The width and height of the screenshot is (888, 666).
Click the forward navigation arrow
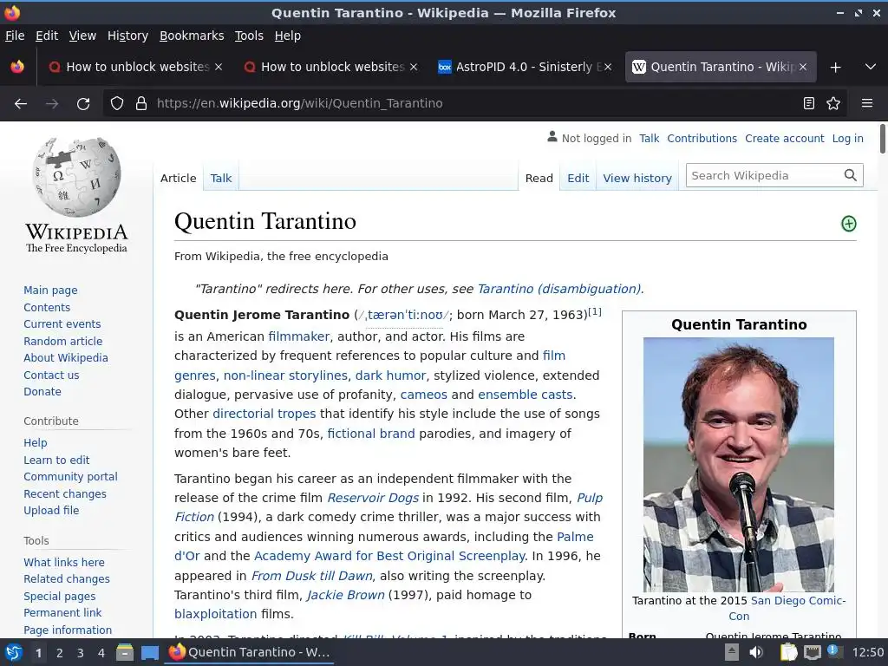pos(52,104)
